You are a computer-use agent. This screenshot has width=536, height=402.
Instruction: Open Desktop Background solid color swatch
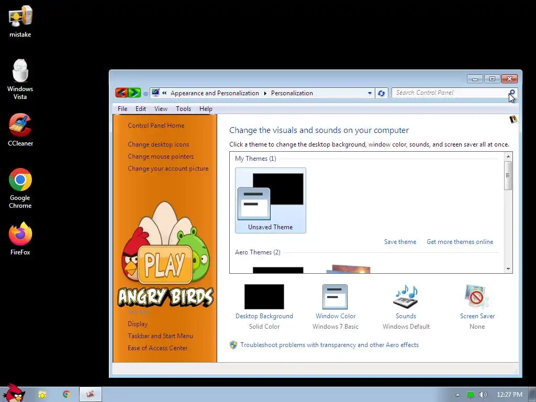(x=264, y=297)
